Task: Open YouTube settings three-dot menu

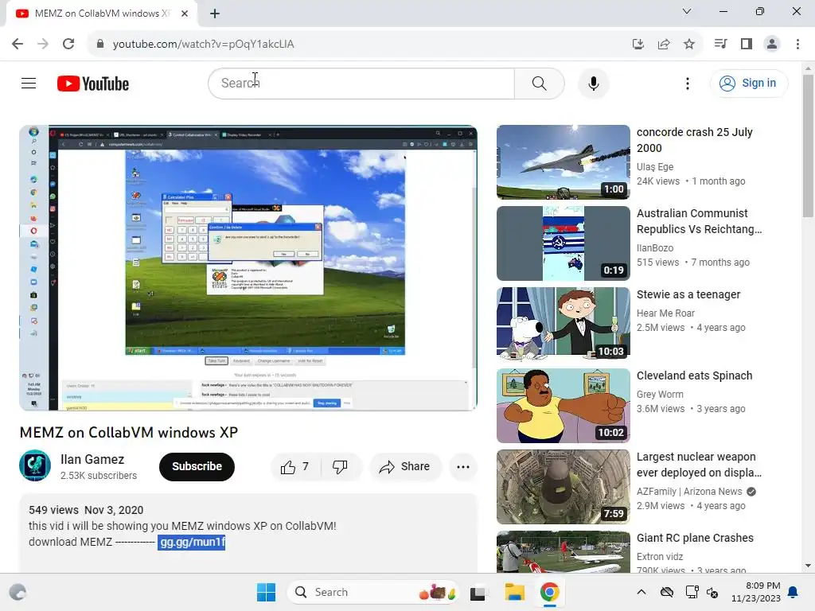Action: [x=687, y=83]
